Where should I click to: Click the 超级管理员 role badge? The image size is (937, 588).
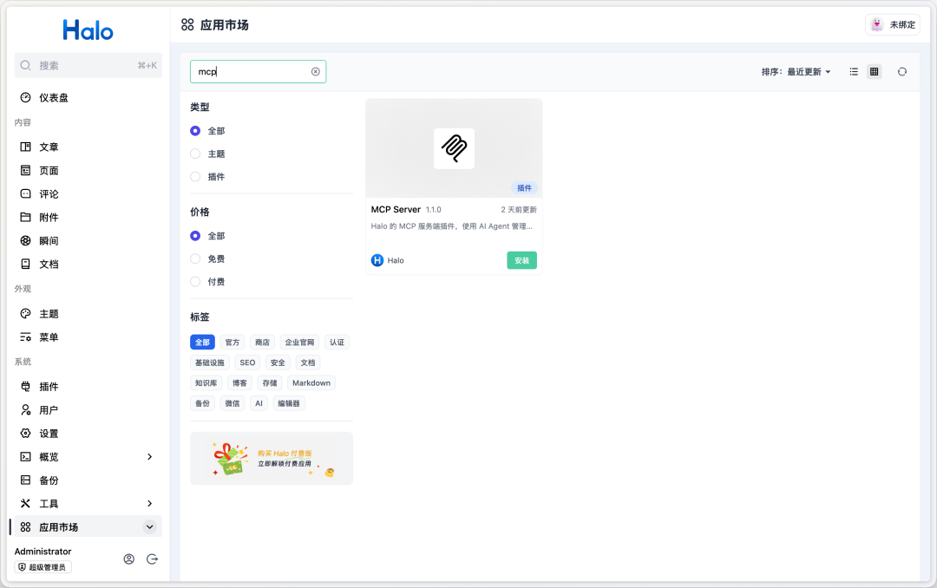pos(43,567)
